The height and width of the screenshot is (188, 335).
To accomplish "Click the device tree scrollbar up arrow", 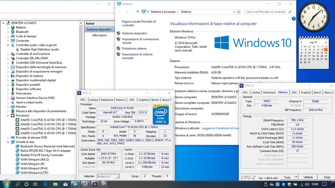I will point(81,23).
